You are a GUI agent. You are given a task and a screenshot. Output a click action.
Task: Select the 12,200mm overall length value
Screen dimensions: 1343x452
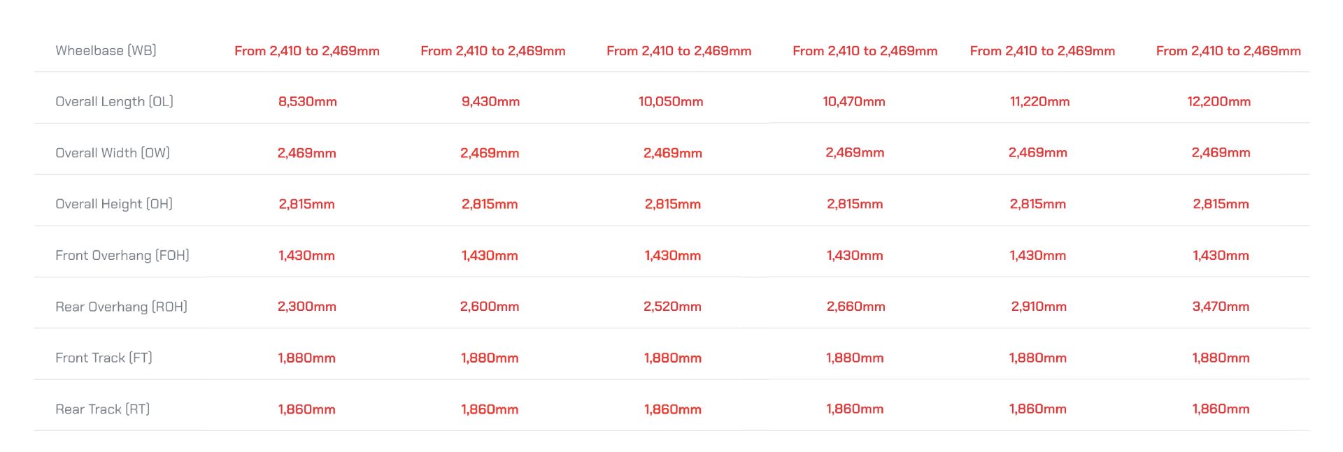[1219, 101]
